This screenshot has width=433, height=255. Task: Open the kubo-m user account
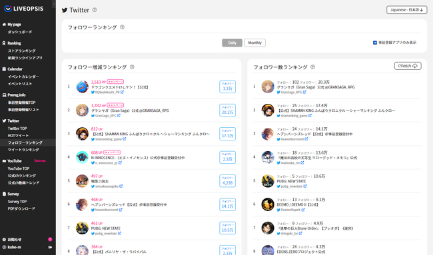pos(15,247)
